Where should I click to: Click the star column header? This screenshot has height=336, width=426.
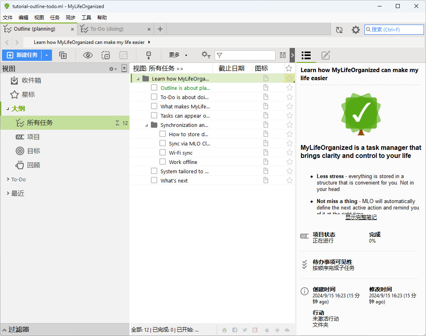tap(289, 68)
